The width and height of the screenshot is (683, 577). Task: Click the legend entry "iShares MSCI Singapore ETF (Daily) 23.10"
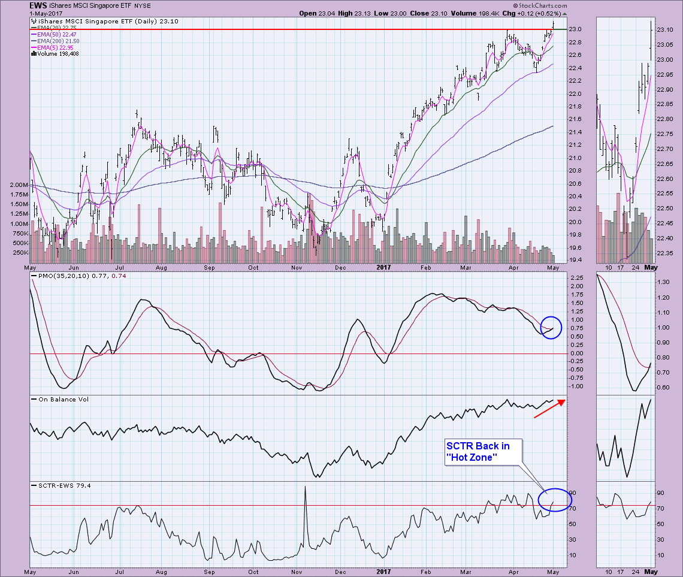tap(108, 21)
